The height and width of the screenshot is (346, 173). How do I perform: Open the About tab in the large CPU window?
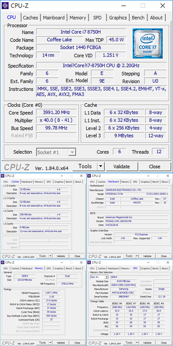pyautogui.click(x=156, y=18)
